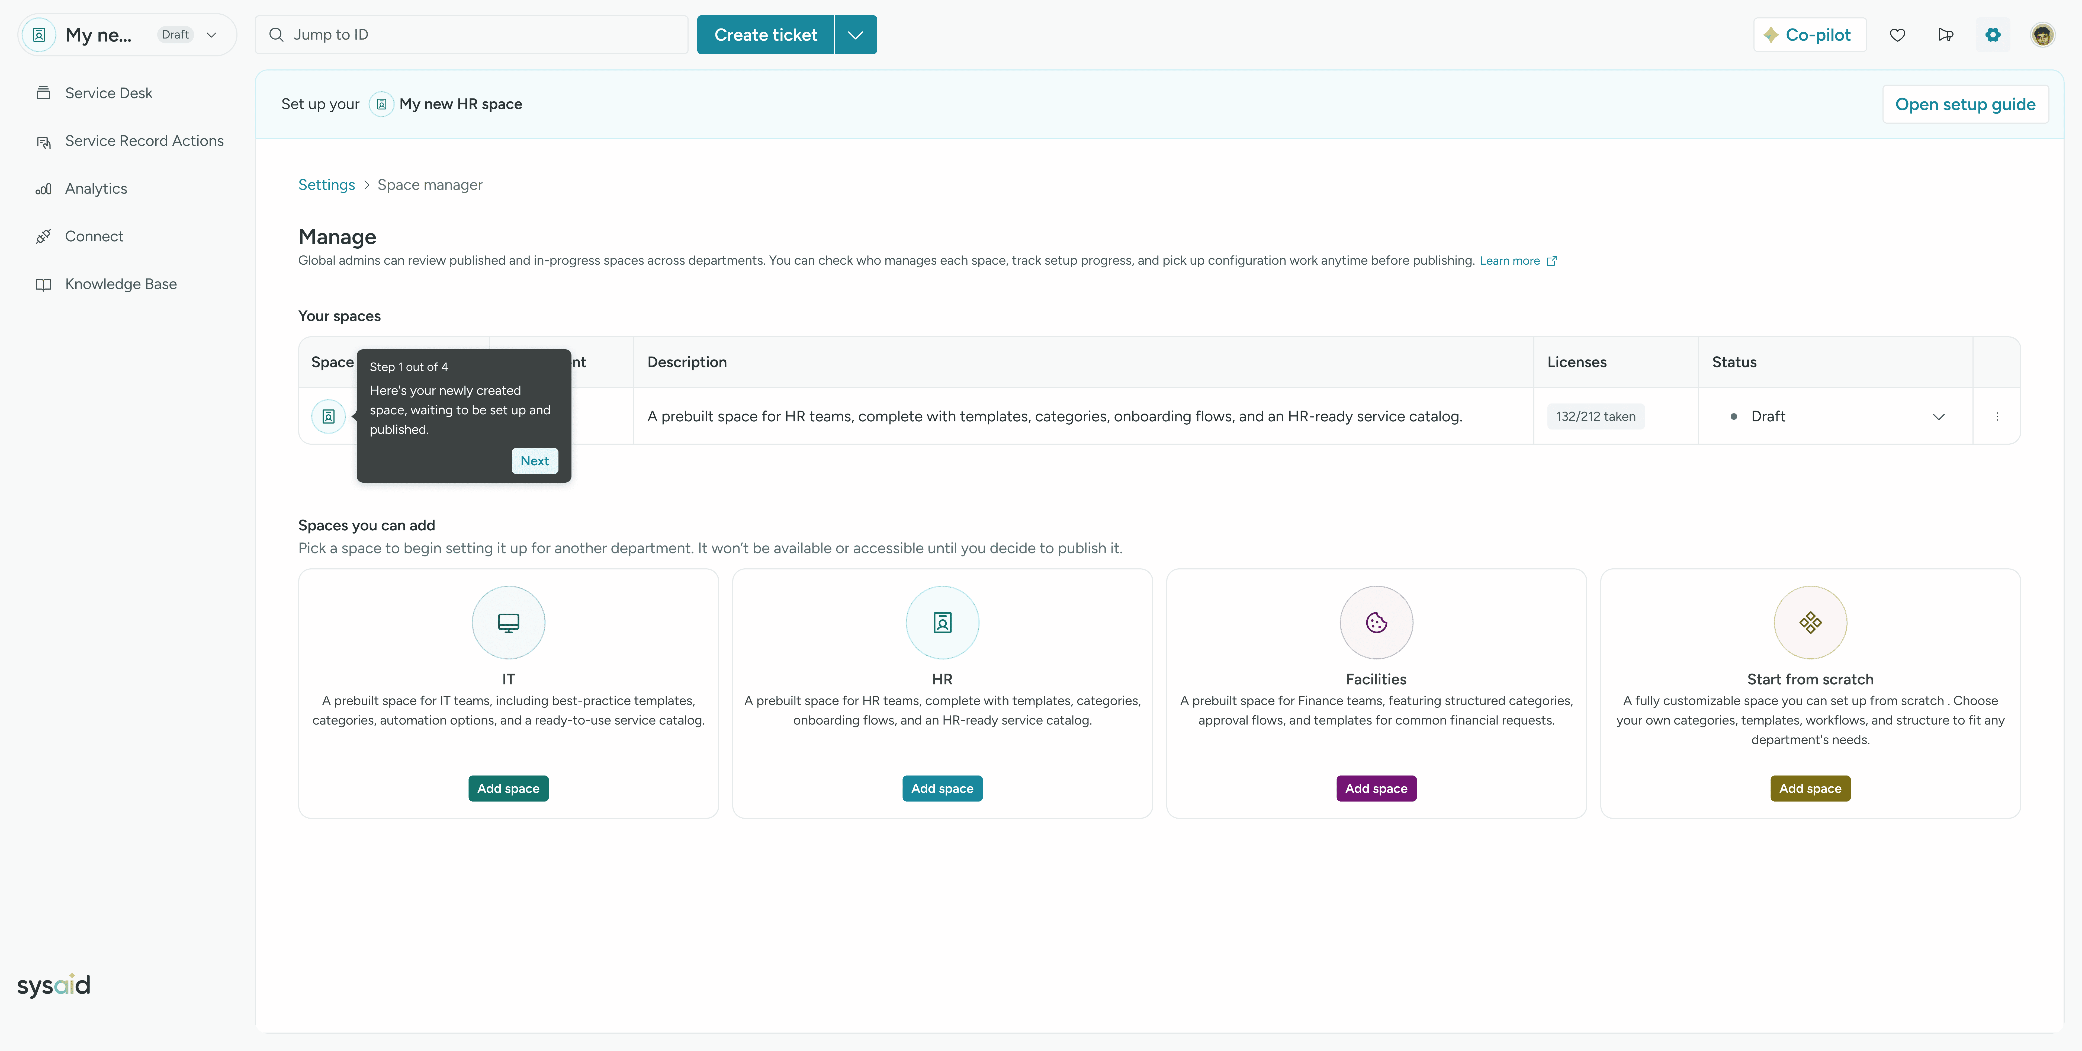Image resolution: width=2082 pixels, height=1051 pixels.
Task: Open Knowledge Base in sidebar
Action: tap(120, 284)
